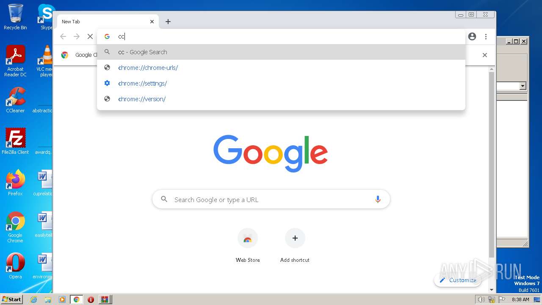The width and height of the screenshot is (542, 305).
Task: Click the WinRAR taskbar icon
Action: tap(105, 299)
